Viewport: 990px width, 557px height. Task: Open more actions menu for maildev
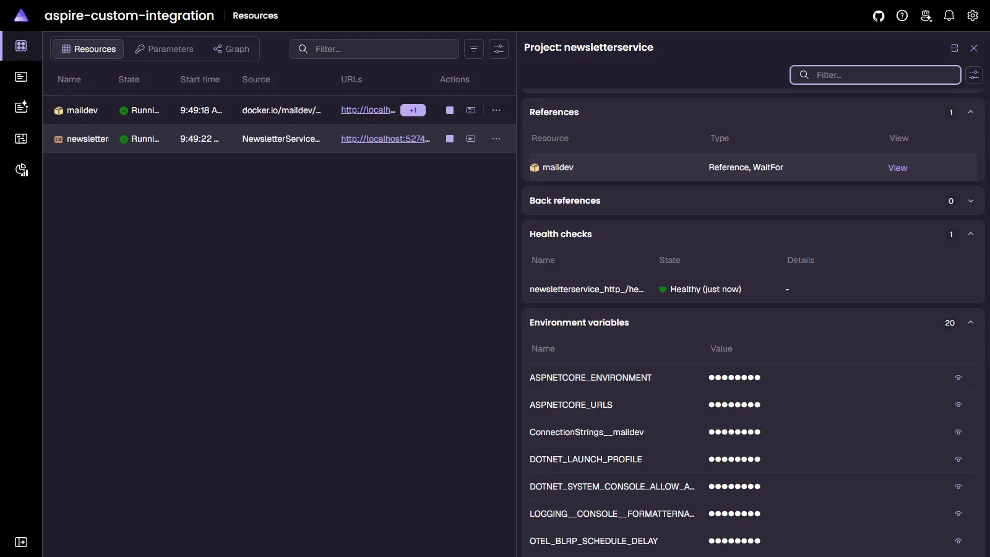tap(496, 110)
